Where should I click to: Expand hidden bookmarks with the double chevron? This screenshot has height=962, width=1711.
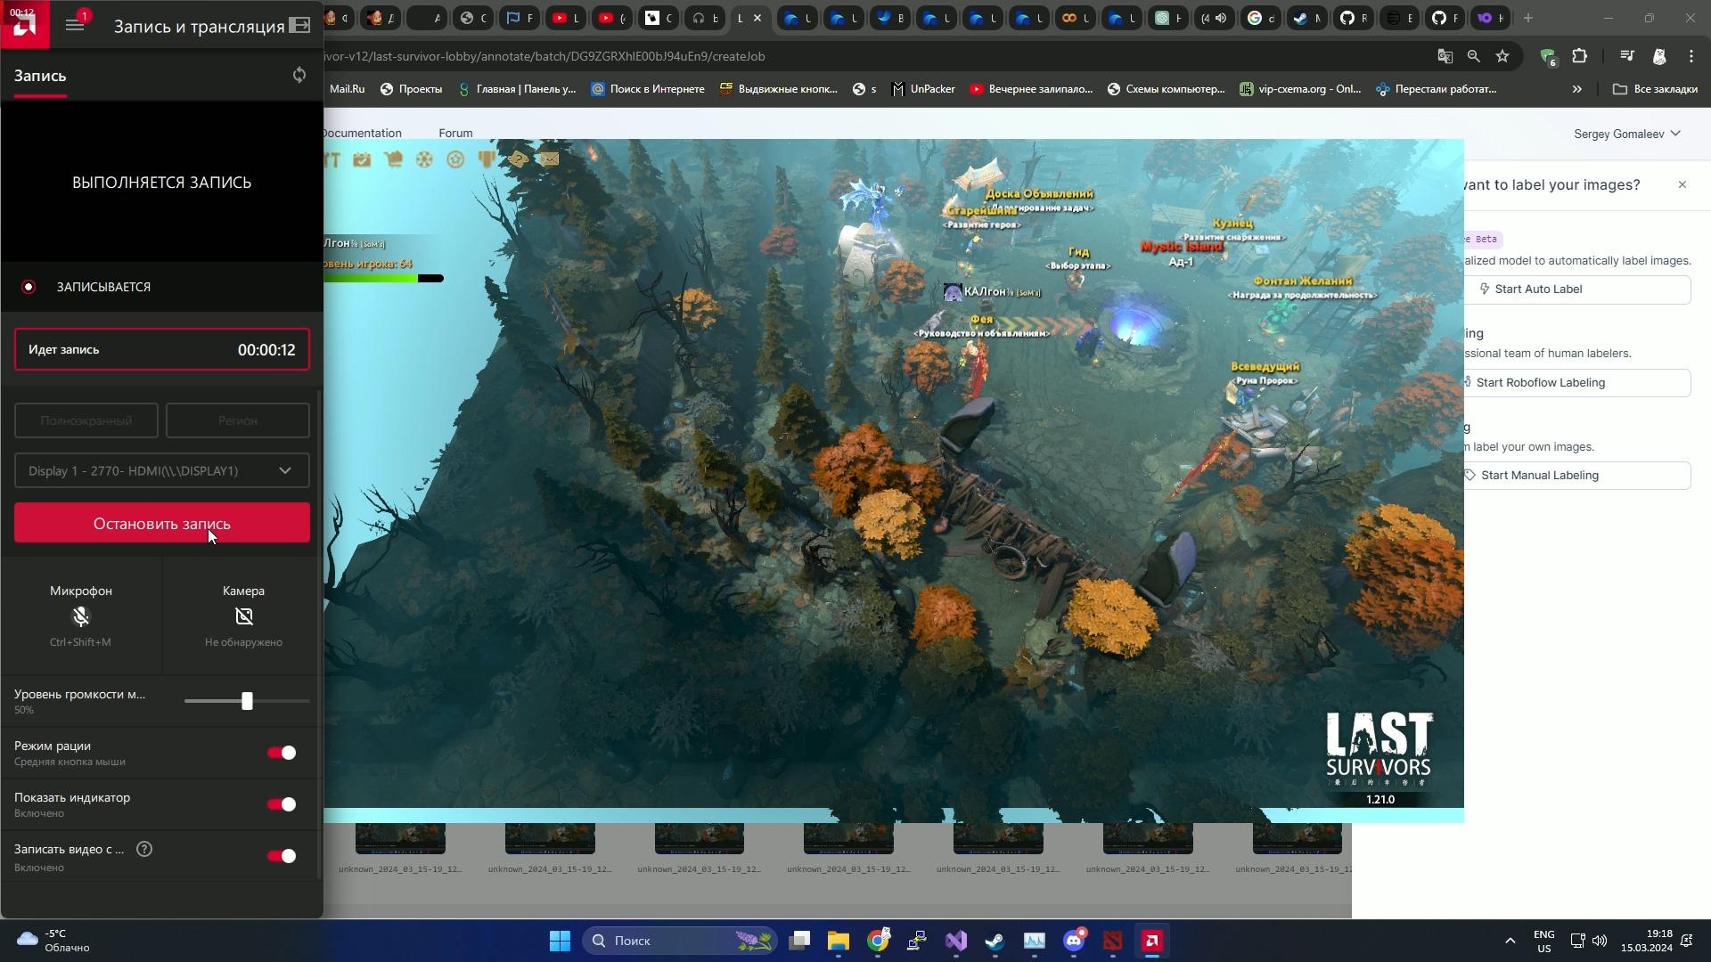(x=1577, y=89)
